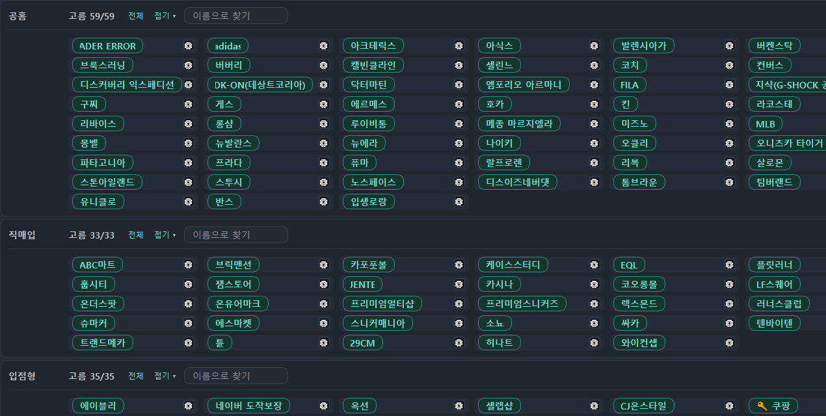826x416 pixels.
Task: Click the 공홈 section heading
Action: pos(18,16)
